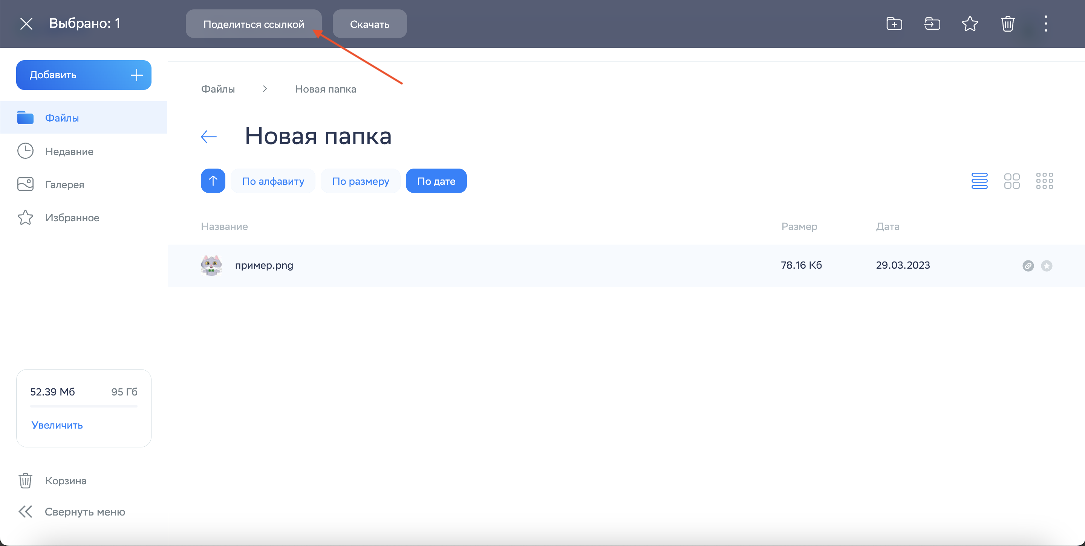The width and height of the screenshot is (1085, 546).
Task: Click the 'Добавить' button
Action: (84, 75)
